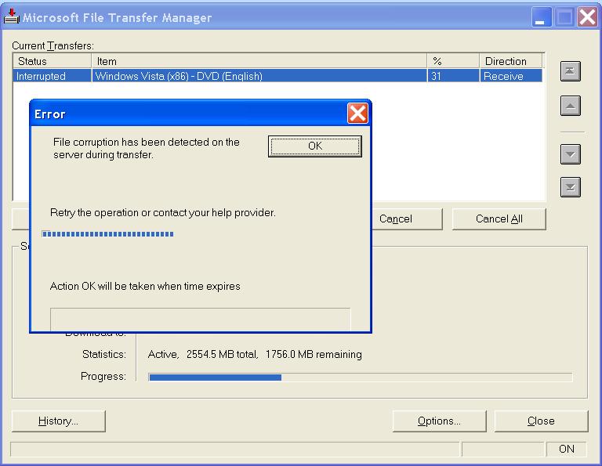Close the File Transfer Manager window
Screen dimensions: 602x466
(587, 17)
